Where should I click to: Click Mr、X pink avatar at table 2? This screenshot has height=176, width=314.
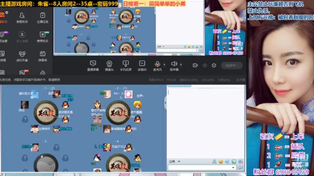pos(129,94)
